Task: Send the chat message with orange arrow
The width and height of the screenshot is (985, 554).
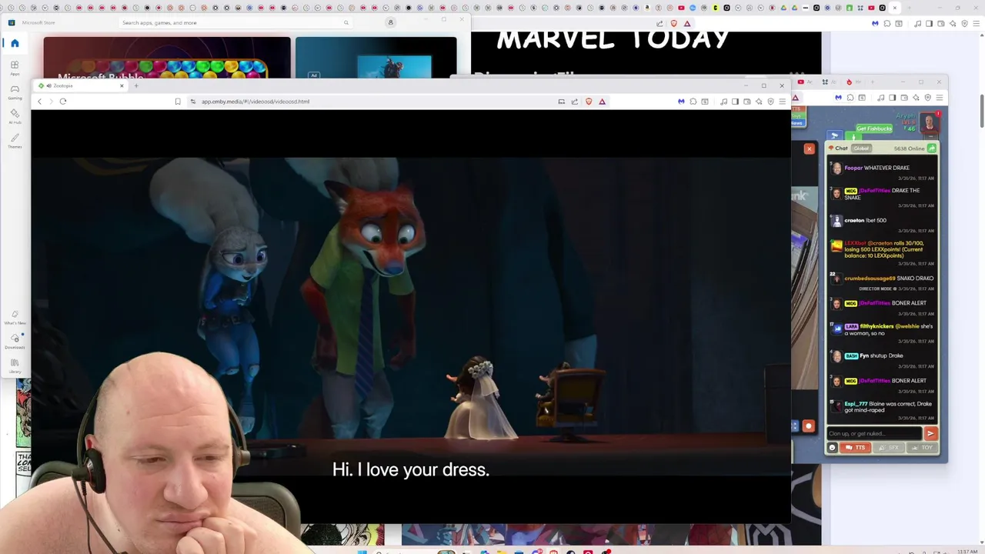Action: click(930, 433)
